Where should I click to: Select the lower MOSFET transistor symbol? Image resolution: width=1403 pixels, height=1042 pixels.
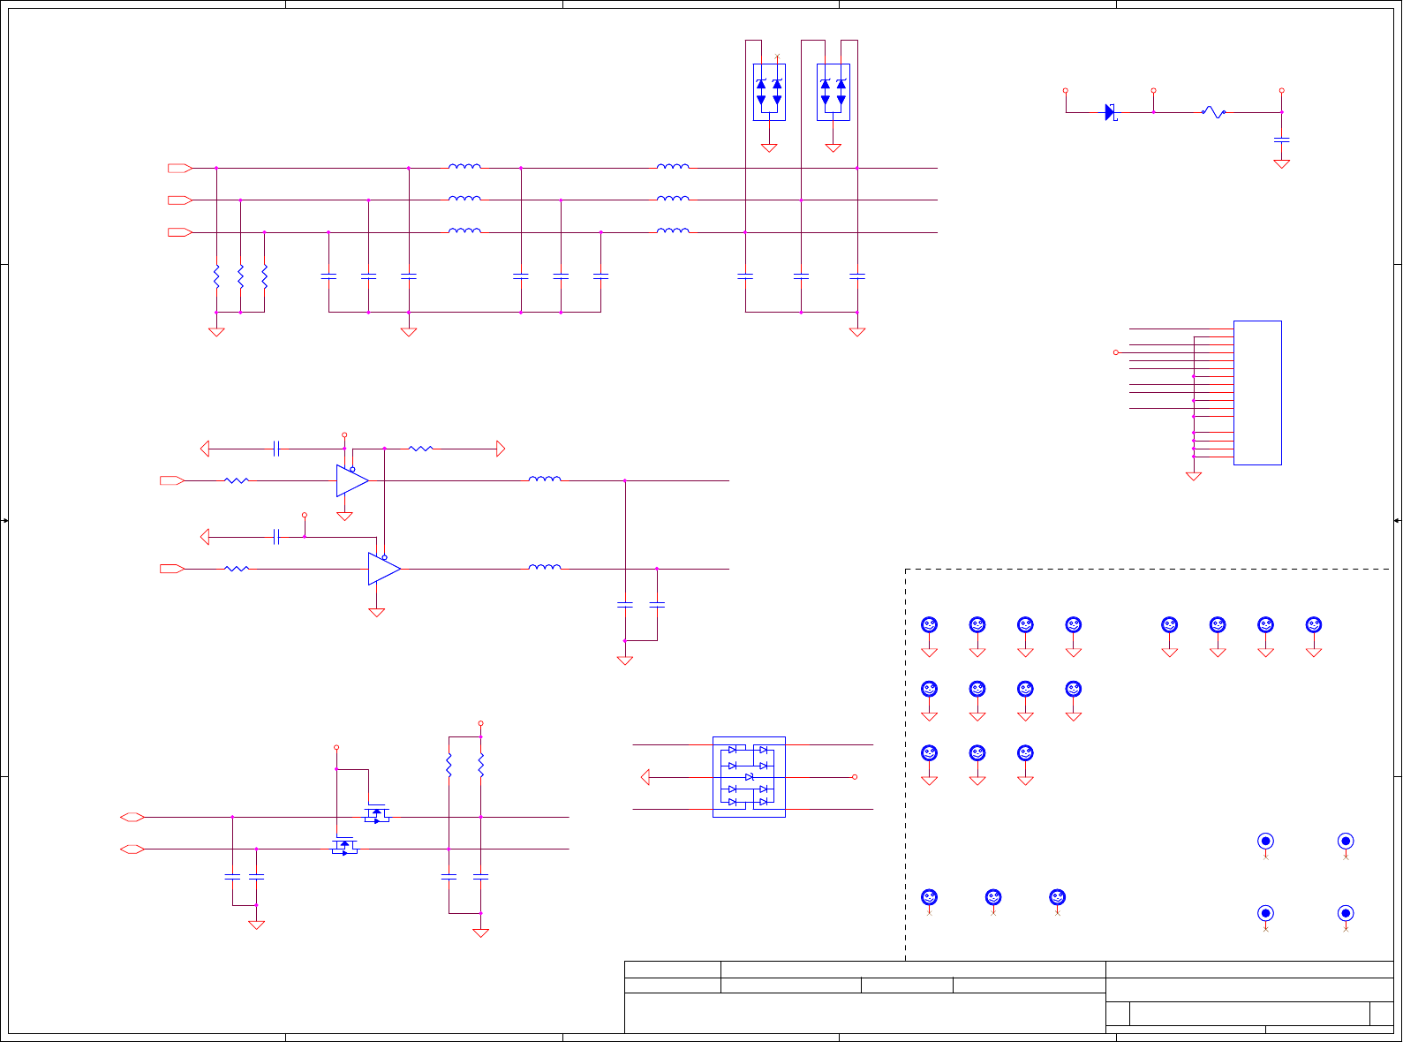[x=344, y=846]
